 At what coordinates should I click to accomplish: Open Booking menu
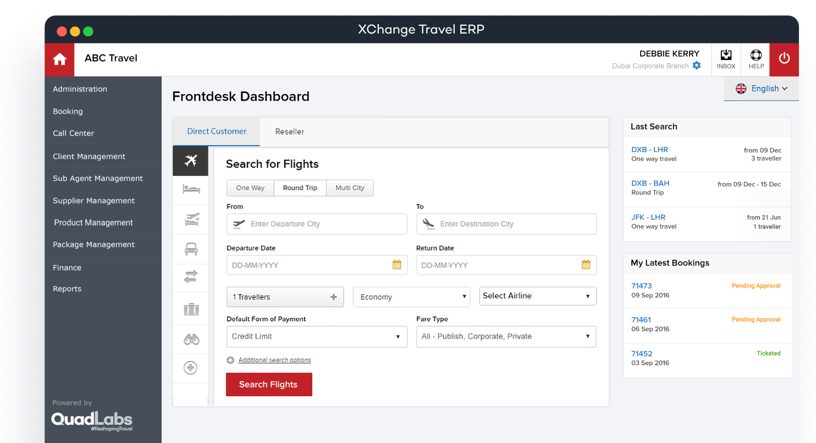coord(103,112)
